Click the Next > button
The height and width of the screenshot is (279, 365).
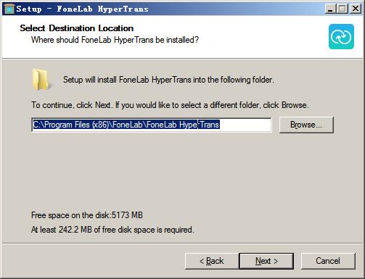[x=266, y=261]
